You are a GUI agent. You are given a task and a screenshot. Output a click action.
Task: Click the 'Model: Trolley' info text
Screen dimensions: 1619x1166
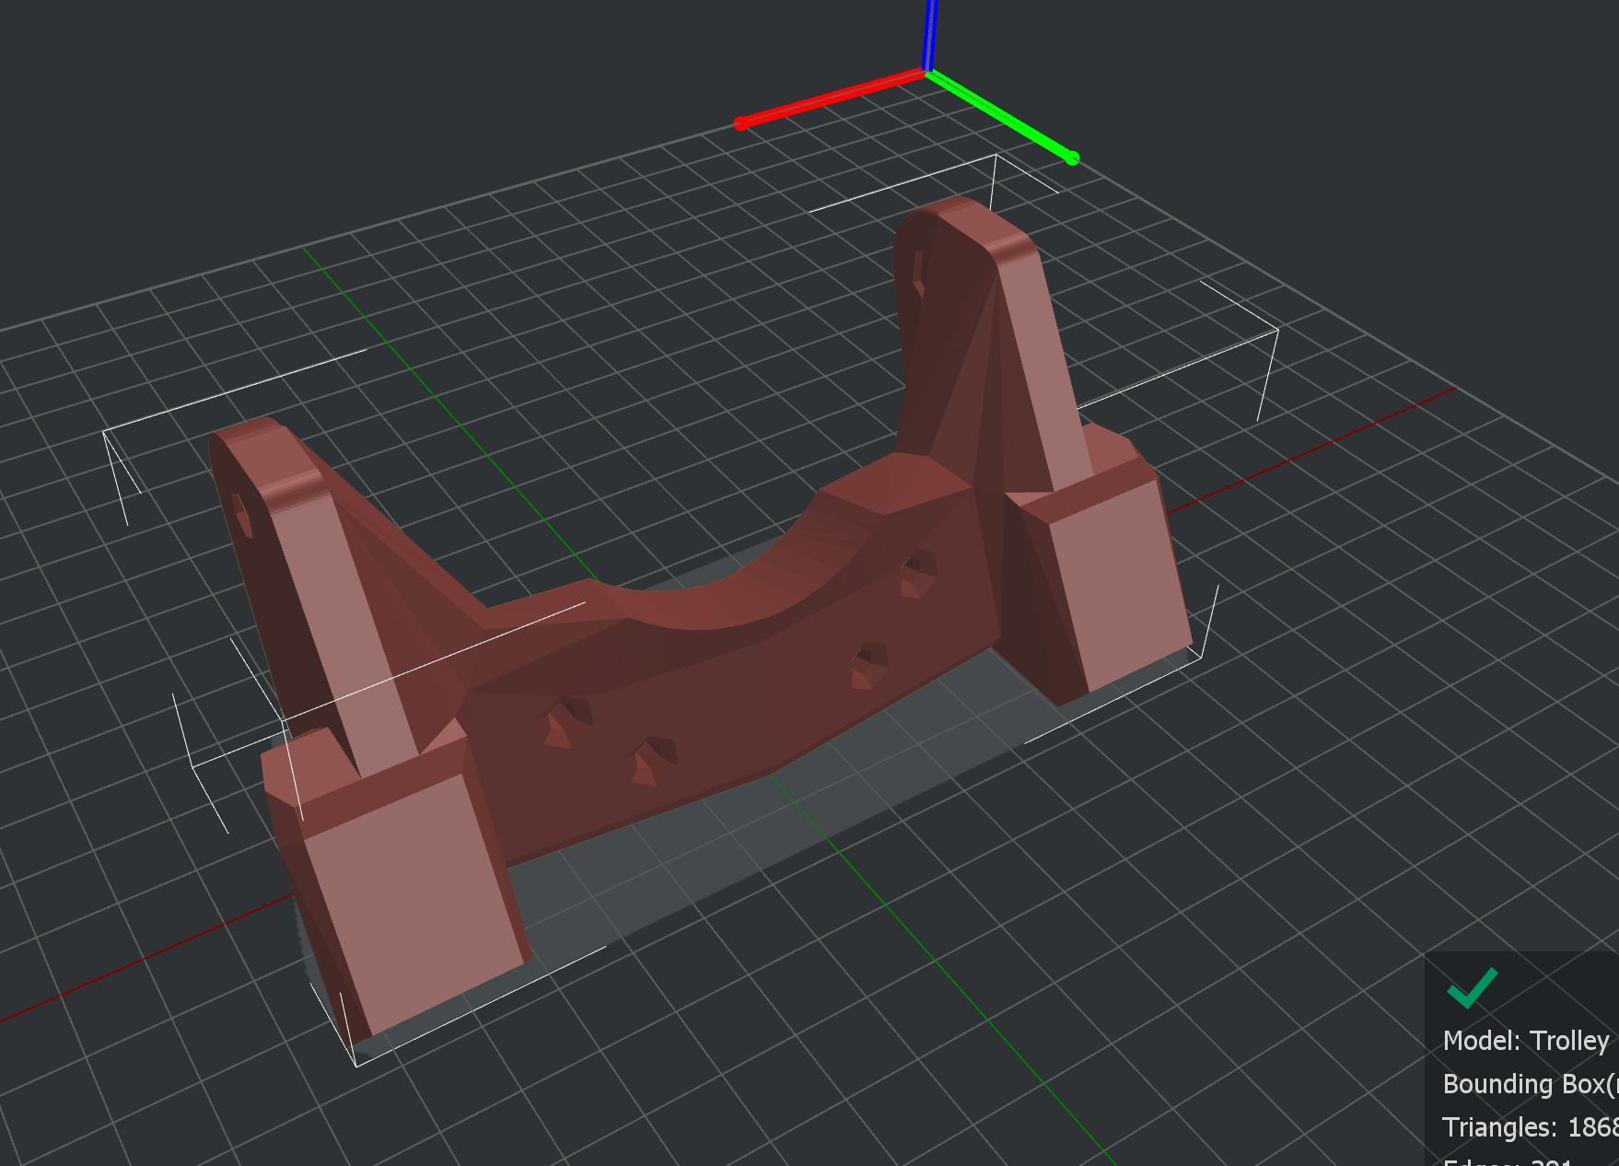click(1526, 1041)
